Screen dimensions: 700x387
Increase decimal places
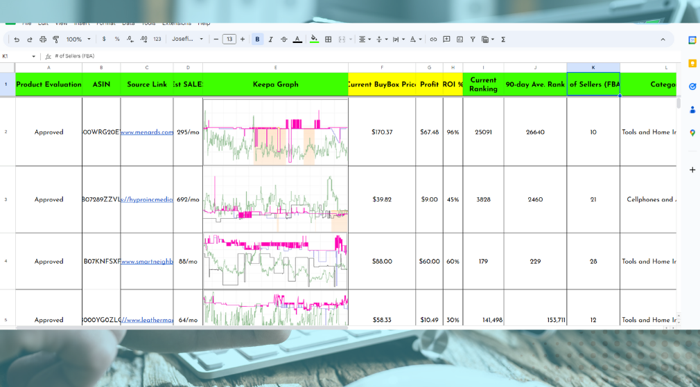pyautogui.click(x=143, y=39)
